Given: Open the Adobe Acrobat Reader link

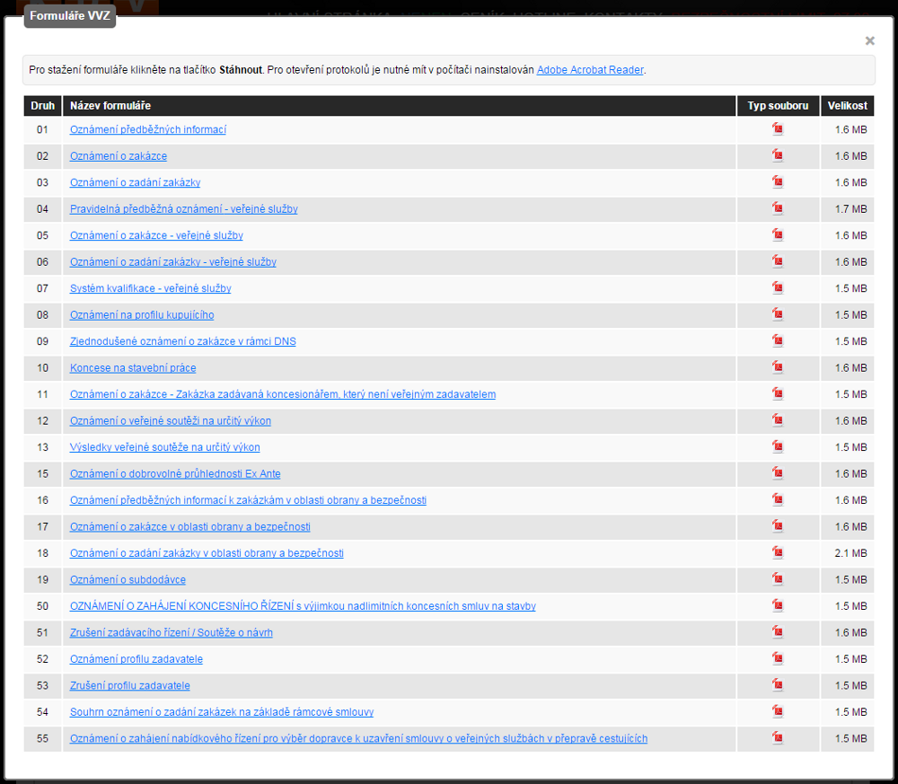Looking at the screenshot, I should (590, 70).
